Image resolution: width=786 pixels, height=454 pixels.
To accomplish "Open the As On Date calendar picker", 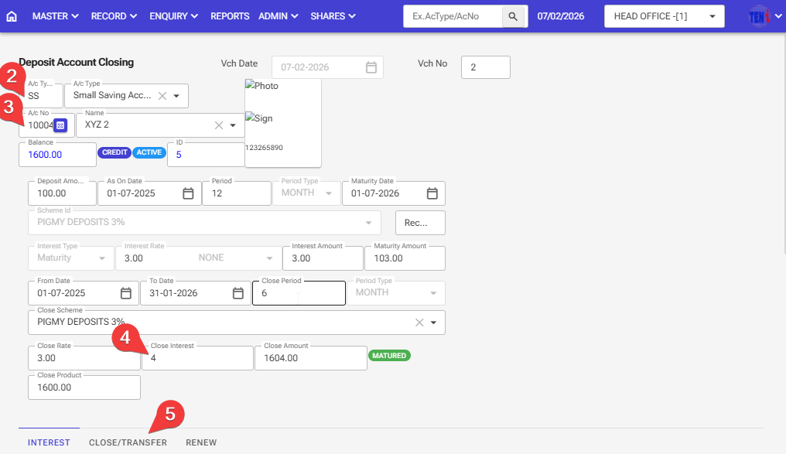I will (188, 193).
